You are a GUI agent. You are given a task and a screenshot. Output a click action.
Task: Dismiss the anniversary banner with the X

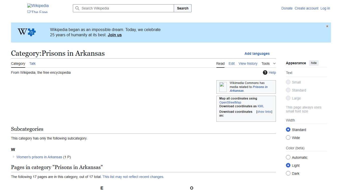pos(327,26)
